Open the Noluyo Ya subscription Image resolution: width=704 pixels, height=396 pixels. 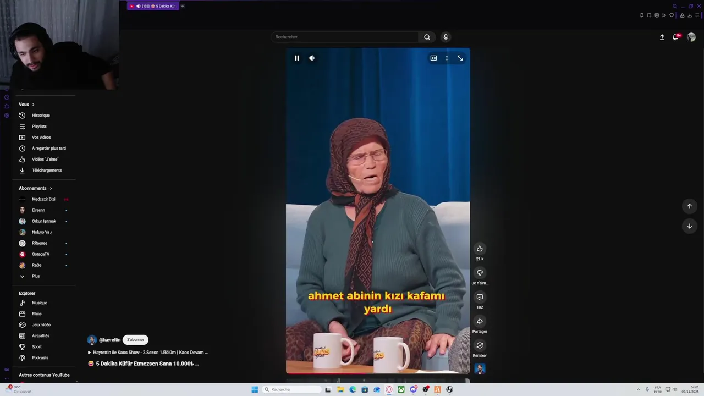point(42,232)
